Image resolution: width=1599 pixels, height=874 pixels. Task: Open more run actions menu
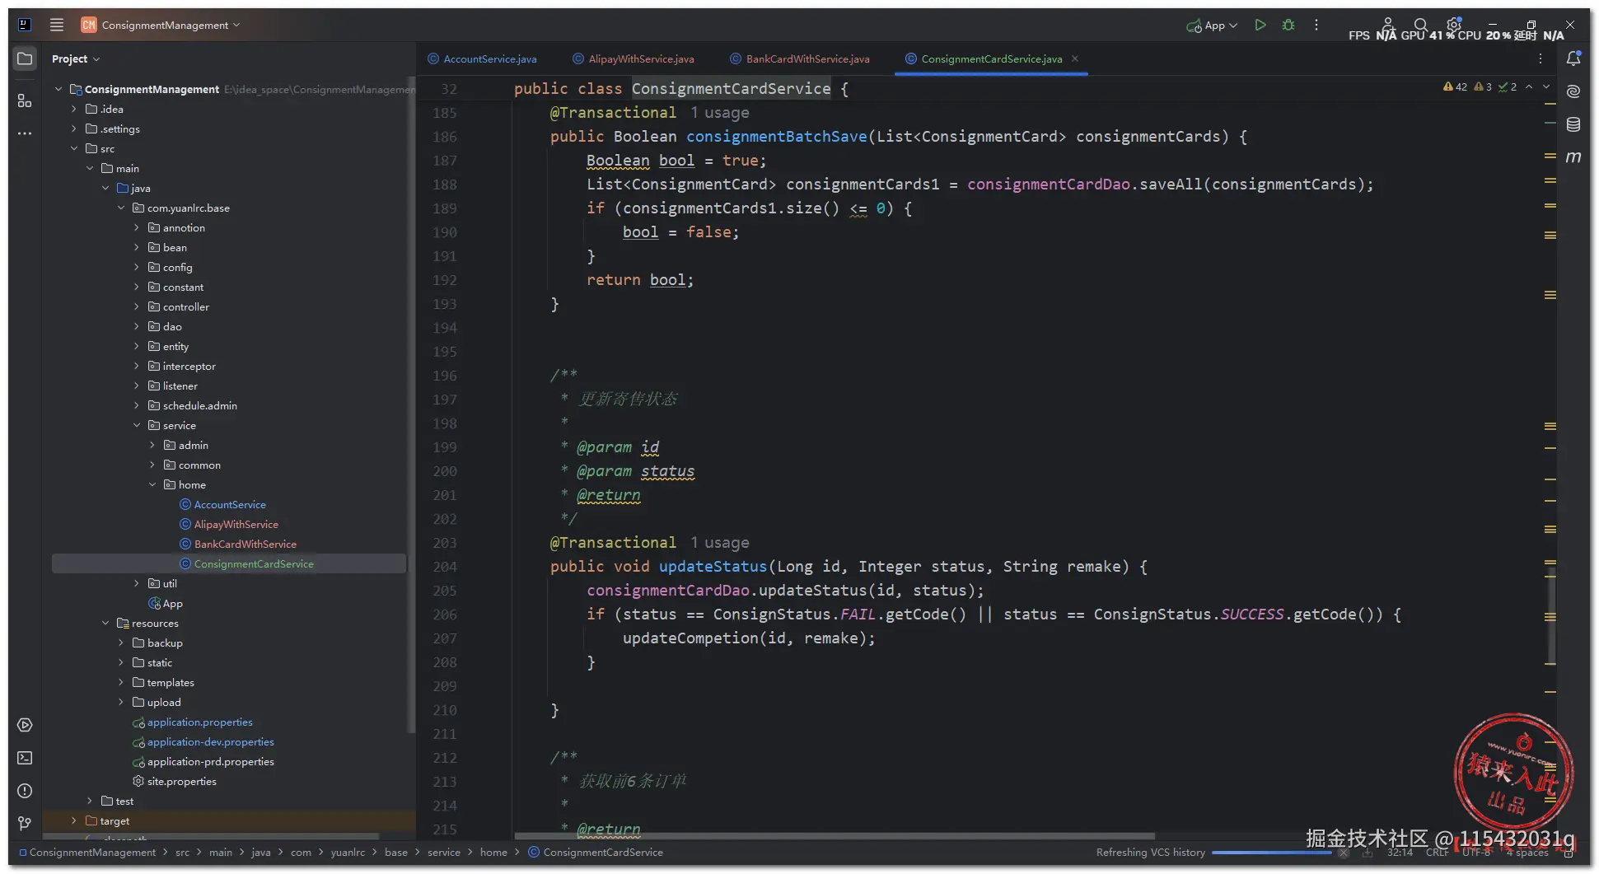1316,25
